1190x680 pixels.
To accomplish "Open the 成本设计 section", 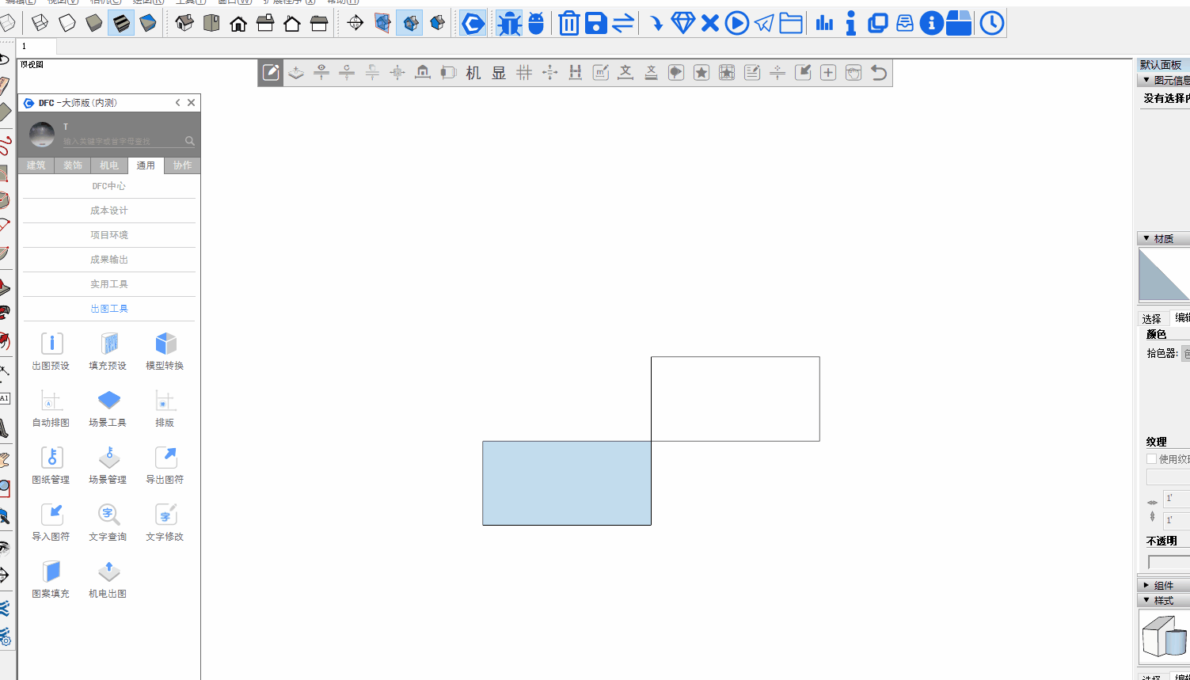I will tap(108, 211).
